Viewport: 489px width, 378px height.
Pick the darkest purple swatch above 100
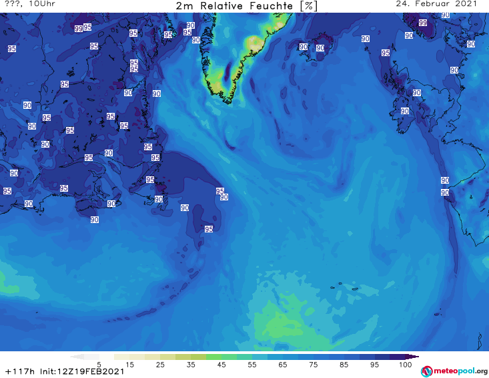pos(412,357)
